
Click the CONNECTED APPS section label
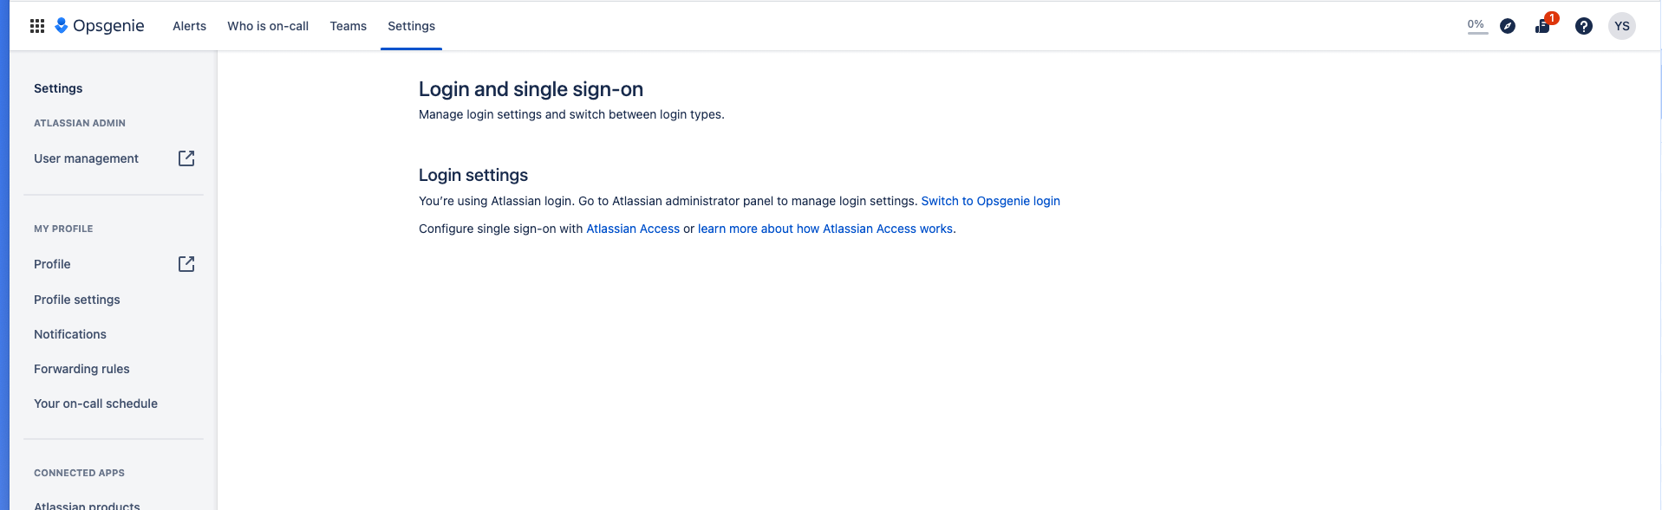pyautogui.click(x=79, y=473)
